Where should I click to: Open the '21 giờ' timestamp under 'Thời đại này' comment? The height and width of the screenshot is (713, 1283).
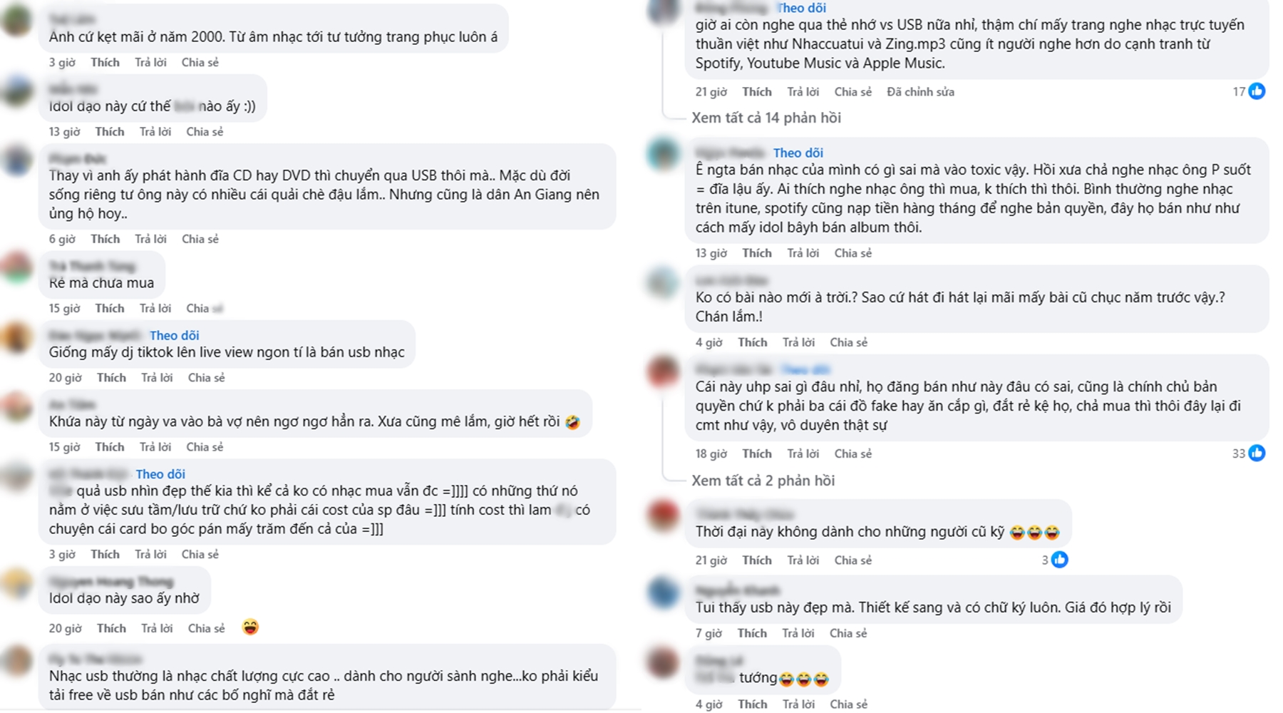(711, 560)
